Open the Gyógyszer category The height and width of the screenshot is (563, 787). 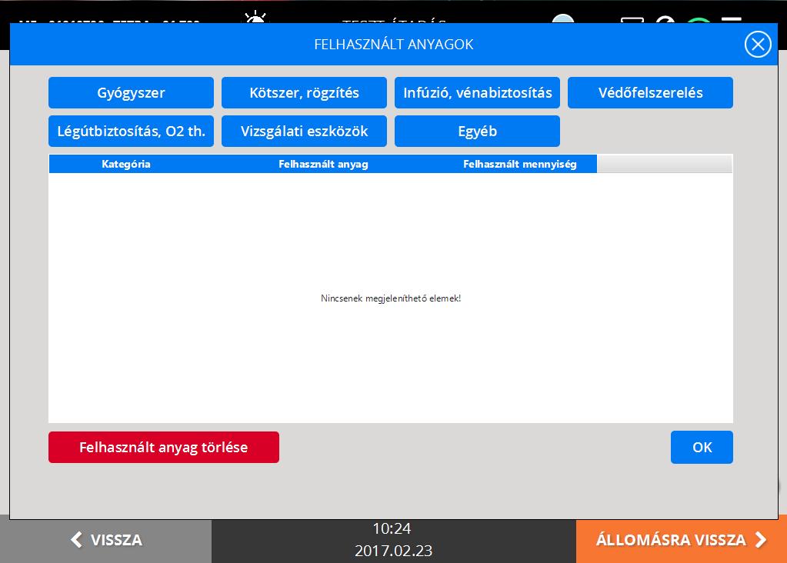pyautogui.click(x=131, y=93)
